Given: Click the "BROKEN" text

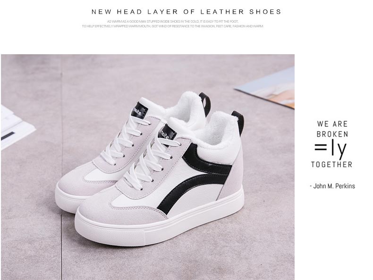Looking at the screenshot, I should coord(332,134).
